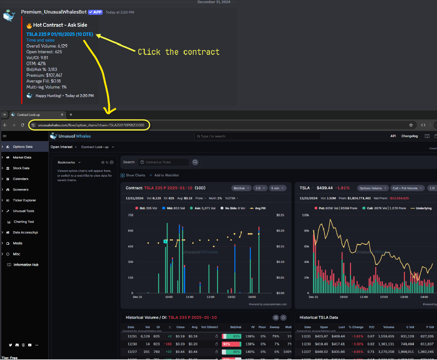Click the 80% Bid/Ask bar in 12/27 row

tap(232, 352)
